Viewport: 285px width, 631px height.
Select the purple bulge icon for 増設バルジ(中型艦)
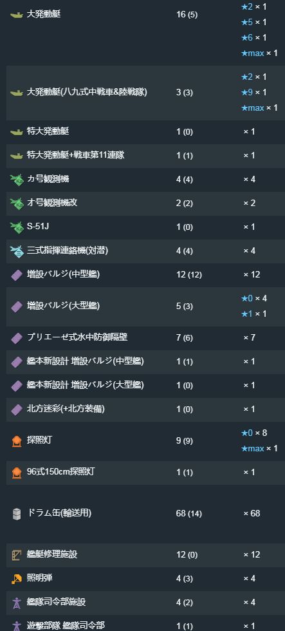[x=17, y=275]
